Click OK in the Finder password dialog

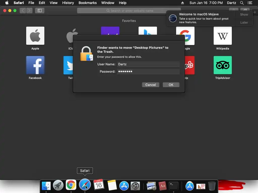pos(171,85)
